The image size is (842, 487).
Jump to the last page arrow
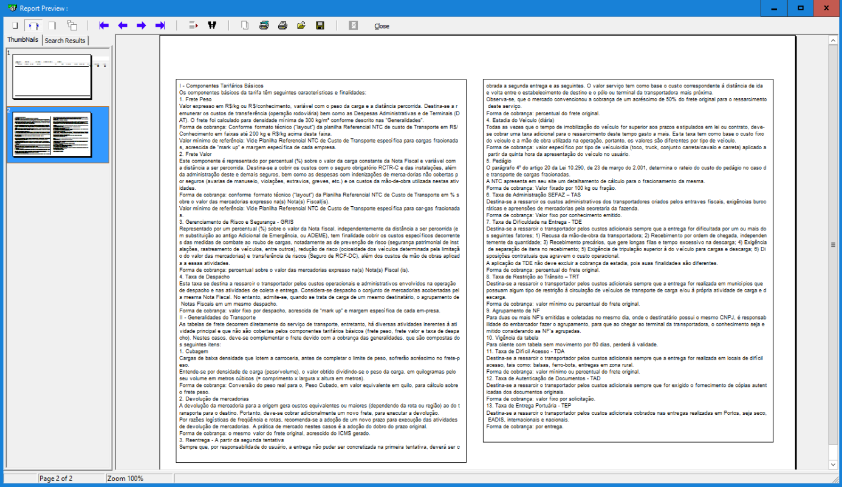click(x=160, y=25)
